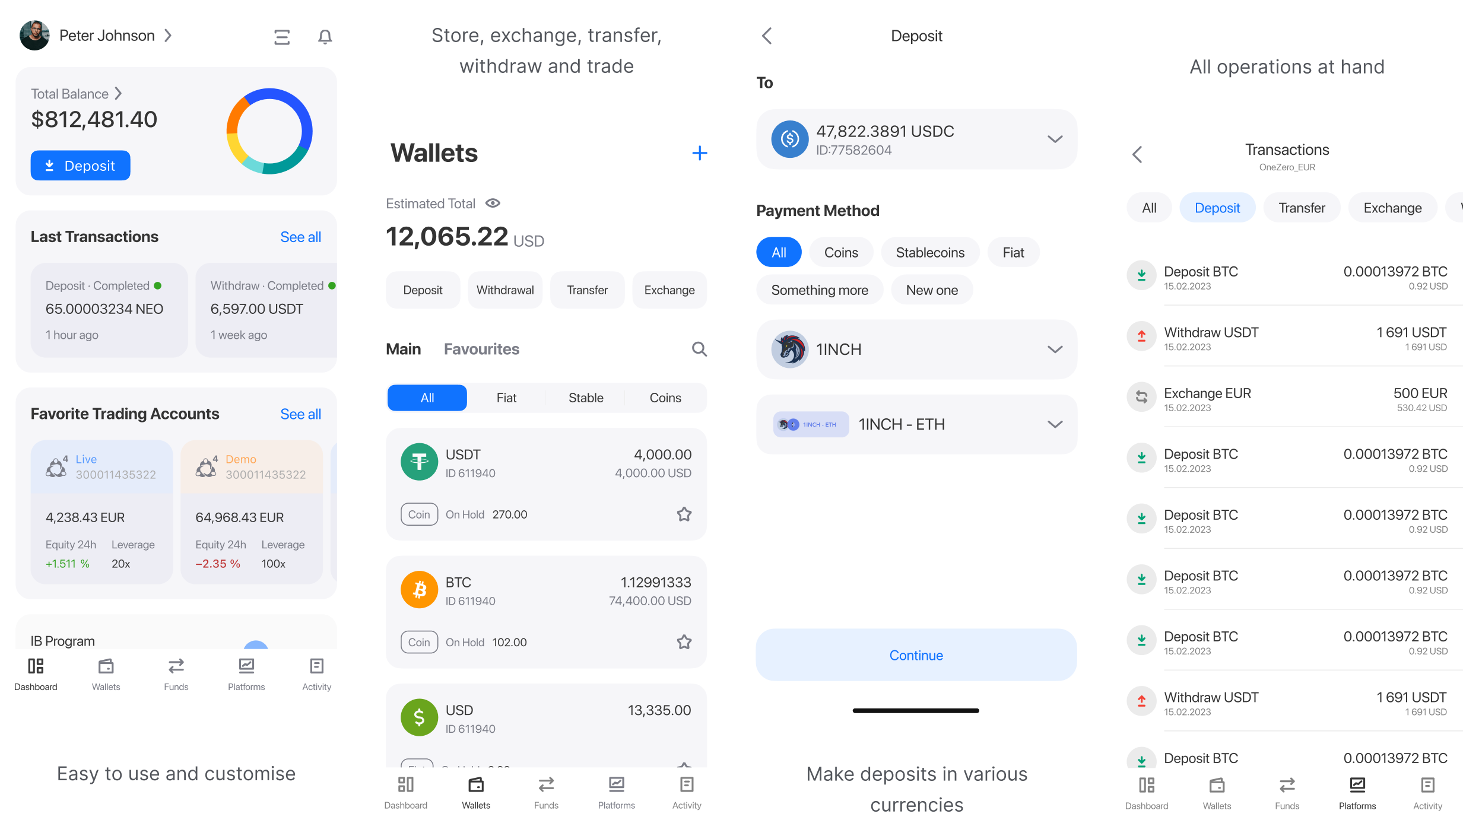
Task: Click See all under Last Transactions
Action: pos(300,237)
